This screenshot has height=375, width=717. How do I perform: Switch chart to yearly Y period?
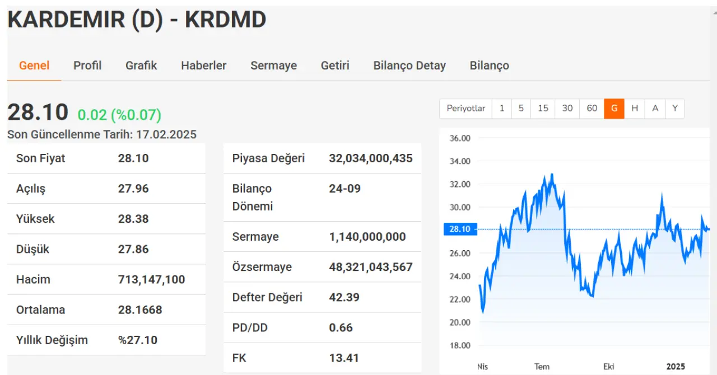pos(675,109)
